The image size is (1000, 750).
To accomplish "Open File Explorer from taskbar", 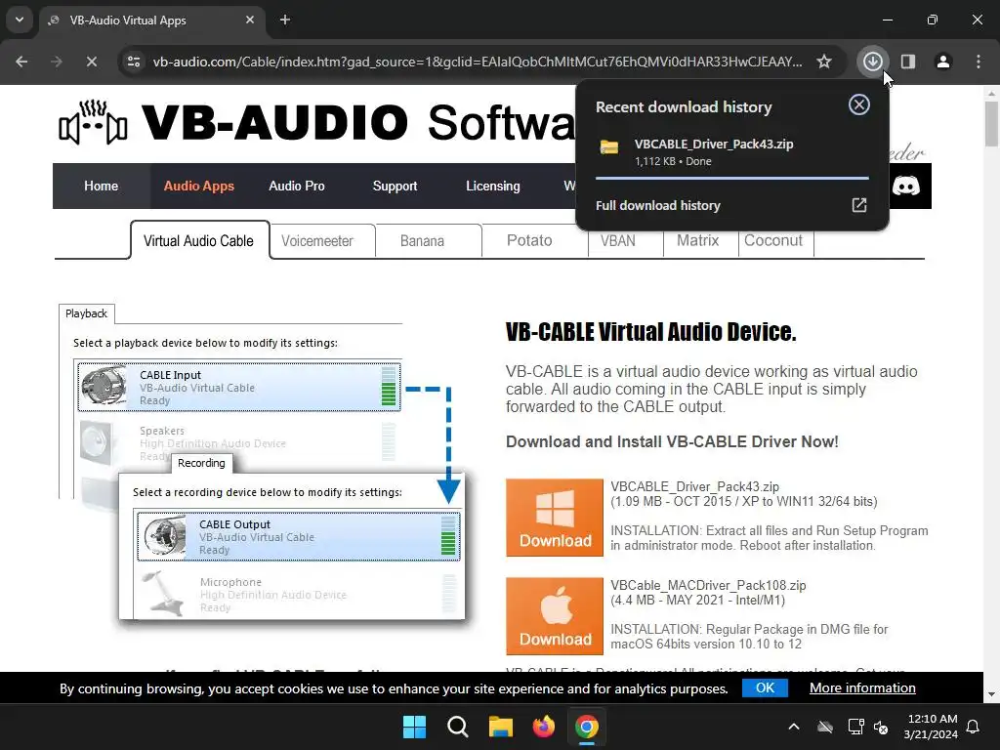I will click(501, 727).
